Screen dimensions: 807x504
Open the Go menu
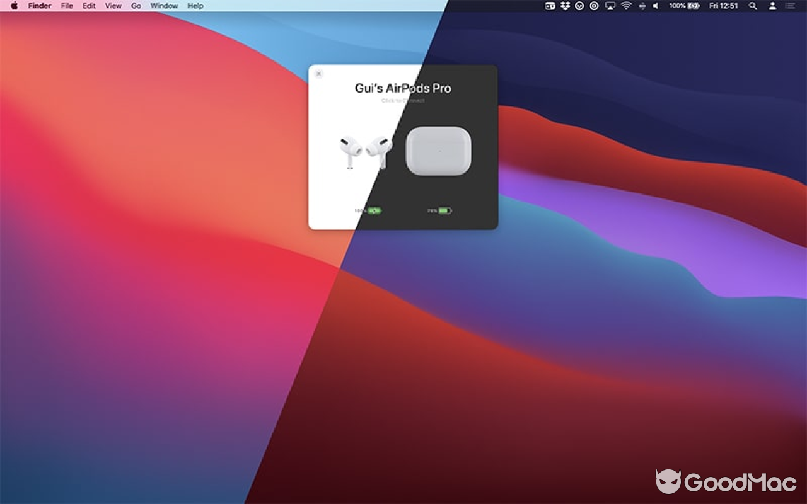[x=136, y=6]
